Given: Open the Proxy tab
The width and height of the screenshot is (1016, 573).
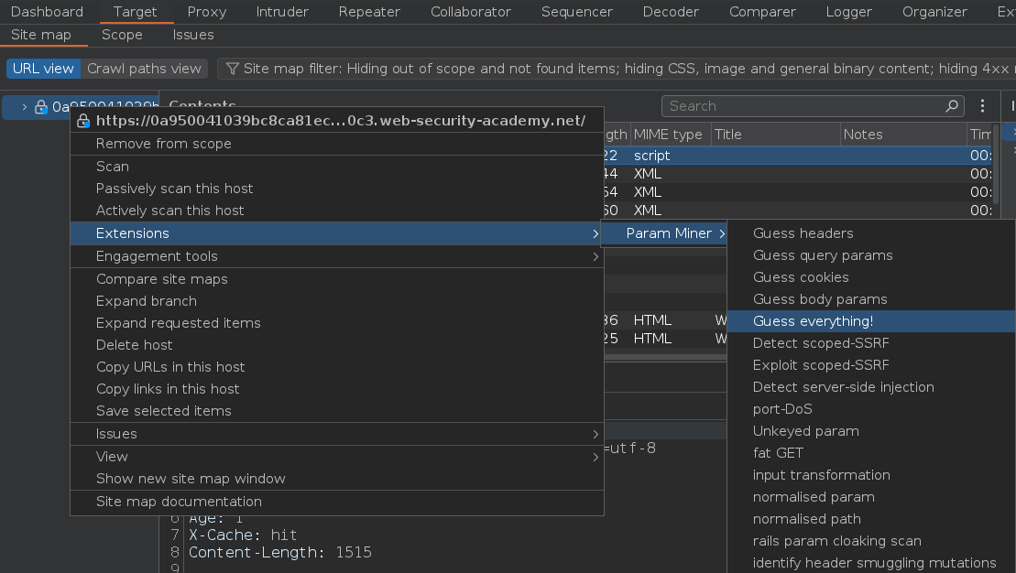Looking at the screenshot, I should (207, 12).
